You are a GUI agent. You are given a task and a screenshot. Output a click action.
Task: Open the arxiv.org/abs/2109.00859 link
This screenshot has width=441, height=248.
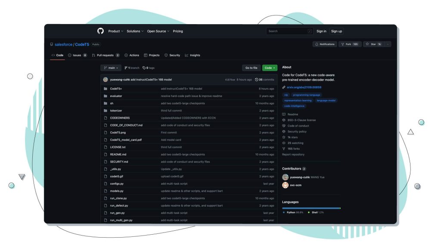[x=304, y=87]
